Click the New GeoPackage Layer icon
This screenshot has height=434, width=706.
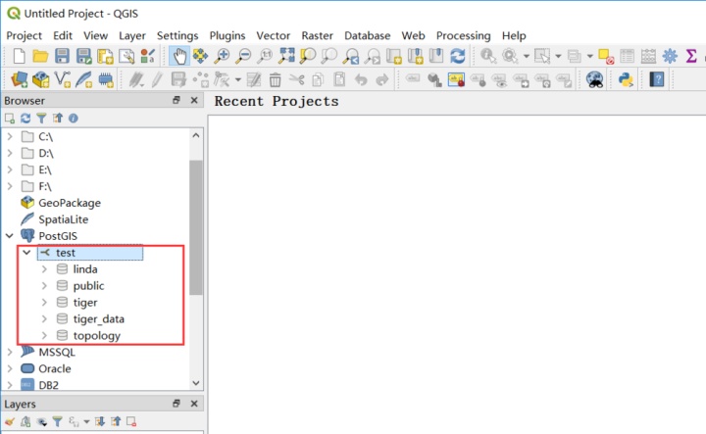pyautogui.click(x=40, y=79)
